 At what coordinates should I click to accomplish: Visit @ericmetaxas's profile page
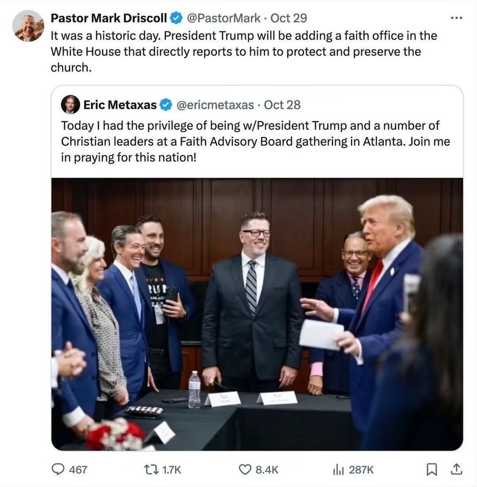click(x=215, y=104)
